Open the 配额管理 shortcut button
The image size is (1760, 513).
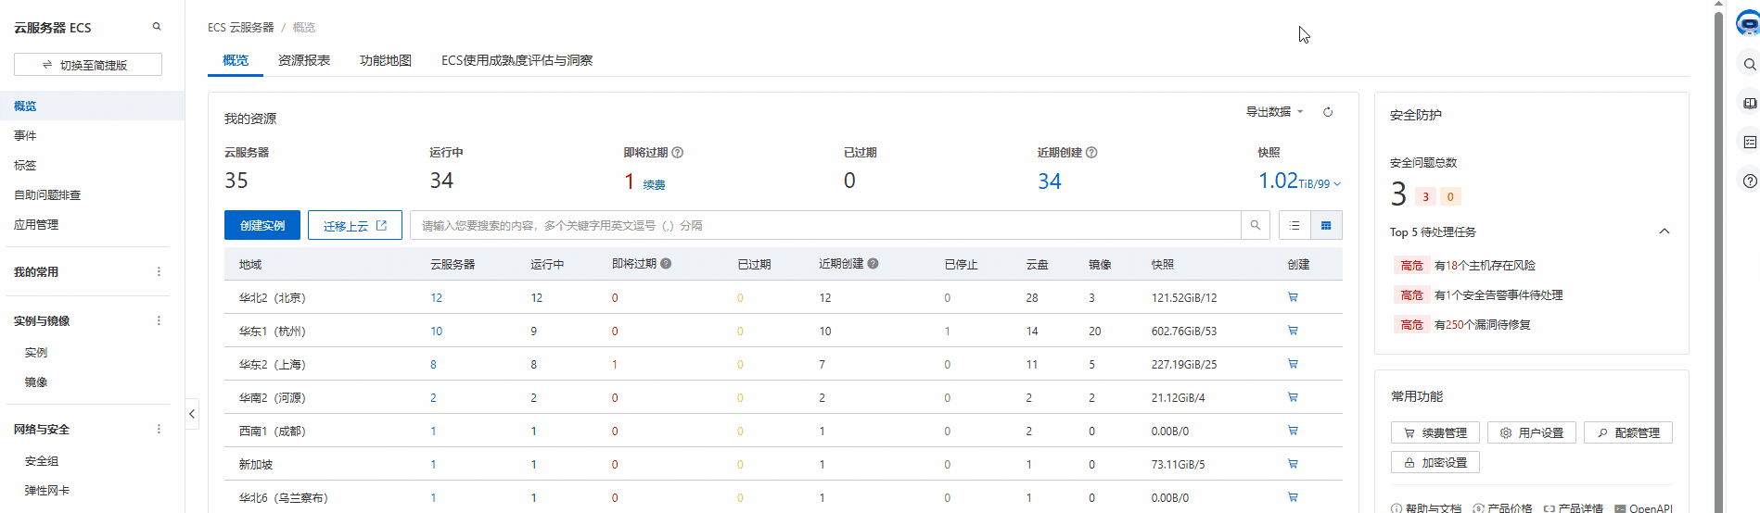point(1628,432)
